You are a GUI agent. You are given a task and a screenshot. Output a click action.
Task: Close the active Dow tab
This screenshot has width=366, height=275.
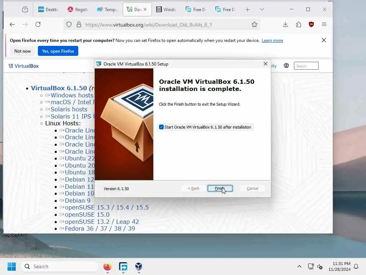pyautogui.click(x=145, y=9)
